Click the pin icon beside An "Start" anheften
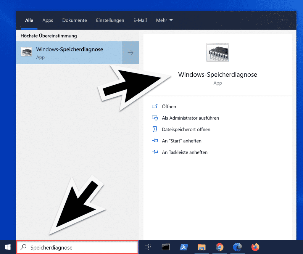 [x=155, y=141]
